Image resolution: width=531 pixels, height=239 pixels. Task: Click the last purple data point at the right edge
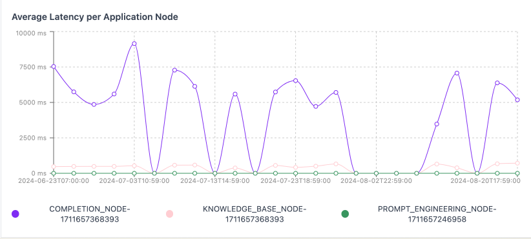click(517, 100)
